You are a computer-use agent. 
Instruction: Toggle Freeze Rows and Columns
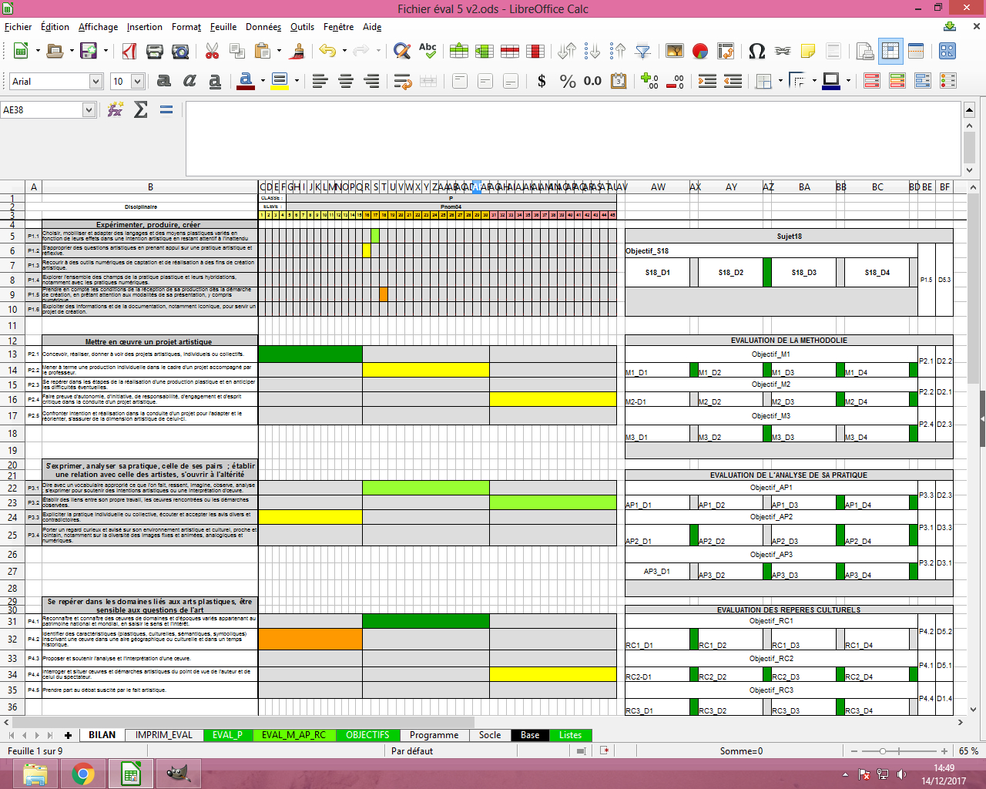pyautogui.click(x=890, y=52)
